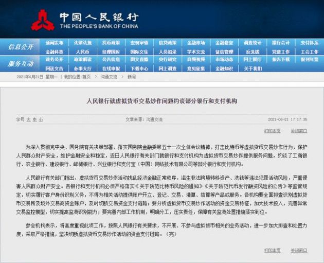Go to 网上展厅
Image resolution: width=324 pixels, height=263 pixels.
pyautogui.click(x=253, y=60)
